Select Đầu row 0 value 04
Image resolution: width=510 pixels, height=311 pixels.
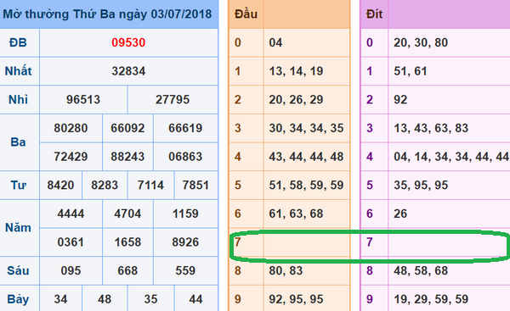pos(275,42)
